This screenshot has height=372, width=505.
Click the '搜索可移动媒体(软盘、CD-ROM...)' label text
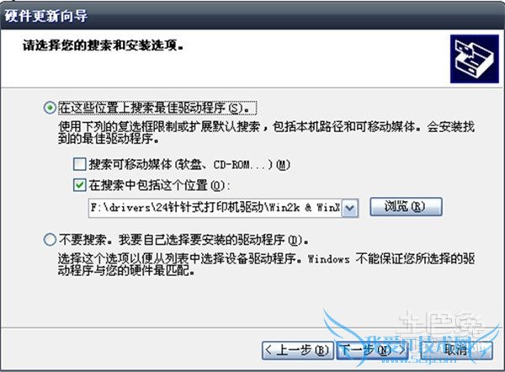pos(189,165)
